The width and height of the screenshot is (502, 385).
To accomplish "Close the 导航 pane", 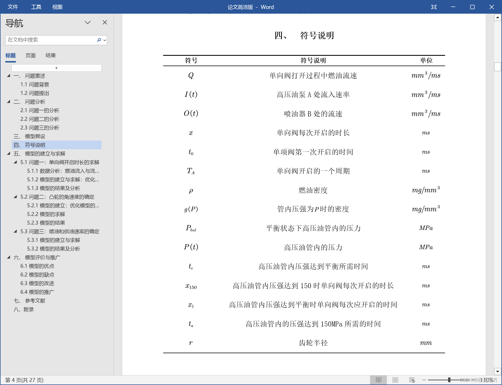I will tap(105, 22).
